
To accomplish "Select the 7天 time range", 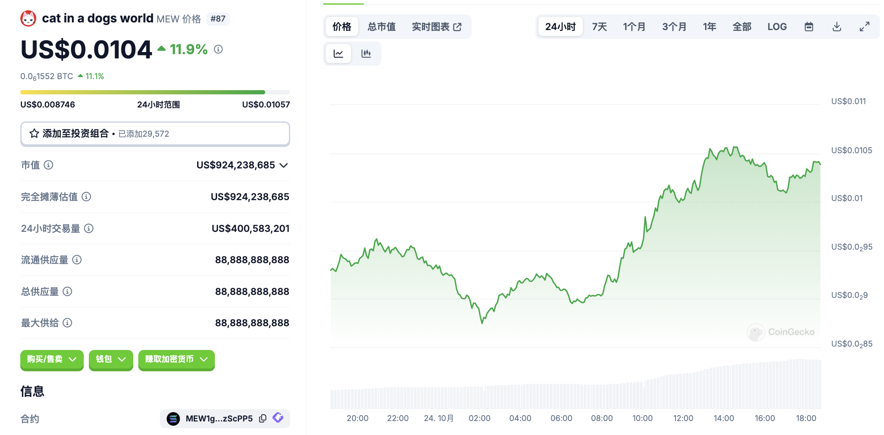I will [599, 27].
